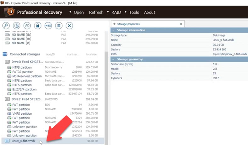
Task: Select the 53.71 GB NTFS partition row
Action: pyautogui.click(x=53, y=94)
